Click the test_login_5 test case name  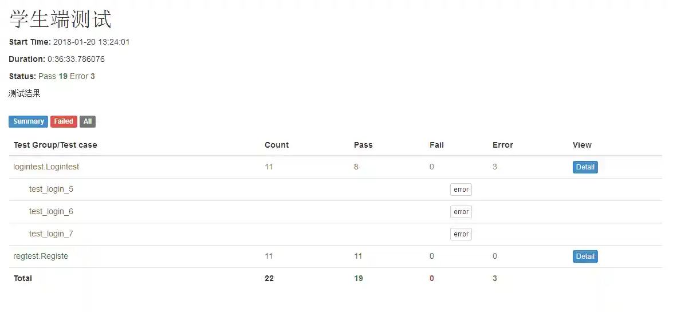pyautogui.click(x=51, y=189)
